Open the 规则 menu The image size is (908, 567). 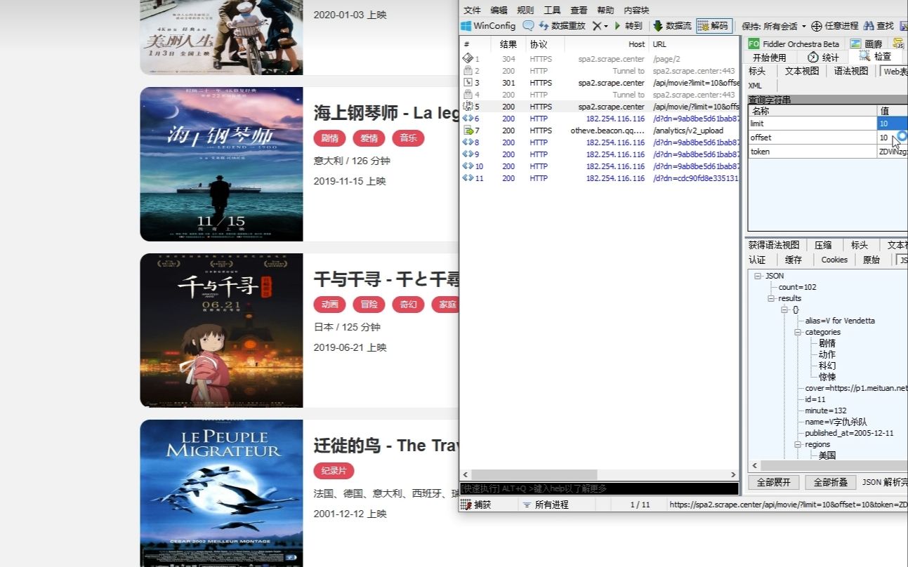coord(525,10)
